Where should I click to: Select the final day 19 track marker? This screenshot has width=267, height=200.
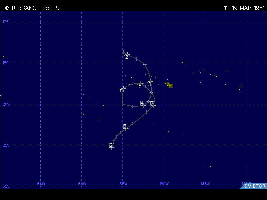[x=112, y=148]
